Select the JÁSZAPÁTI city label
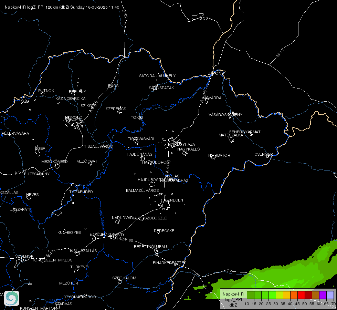Screen dimensions: 337x310 (21, 209)
